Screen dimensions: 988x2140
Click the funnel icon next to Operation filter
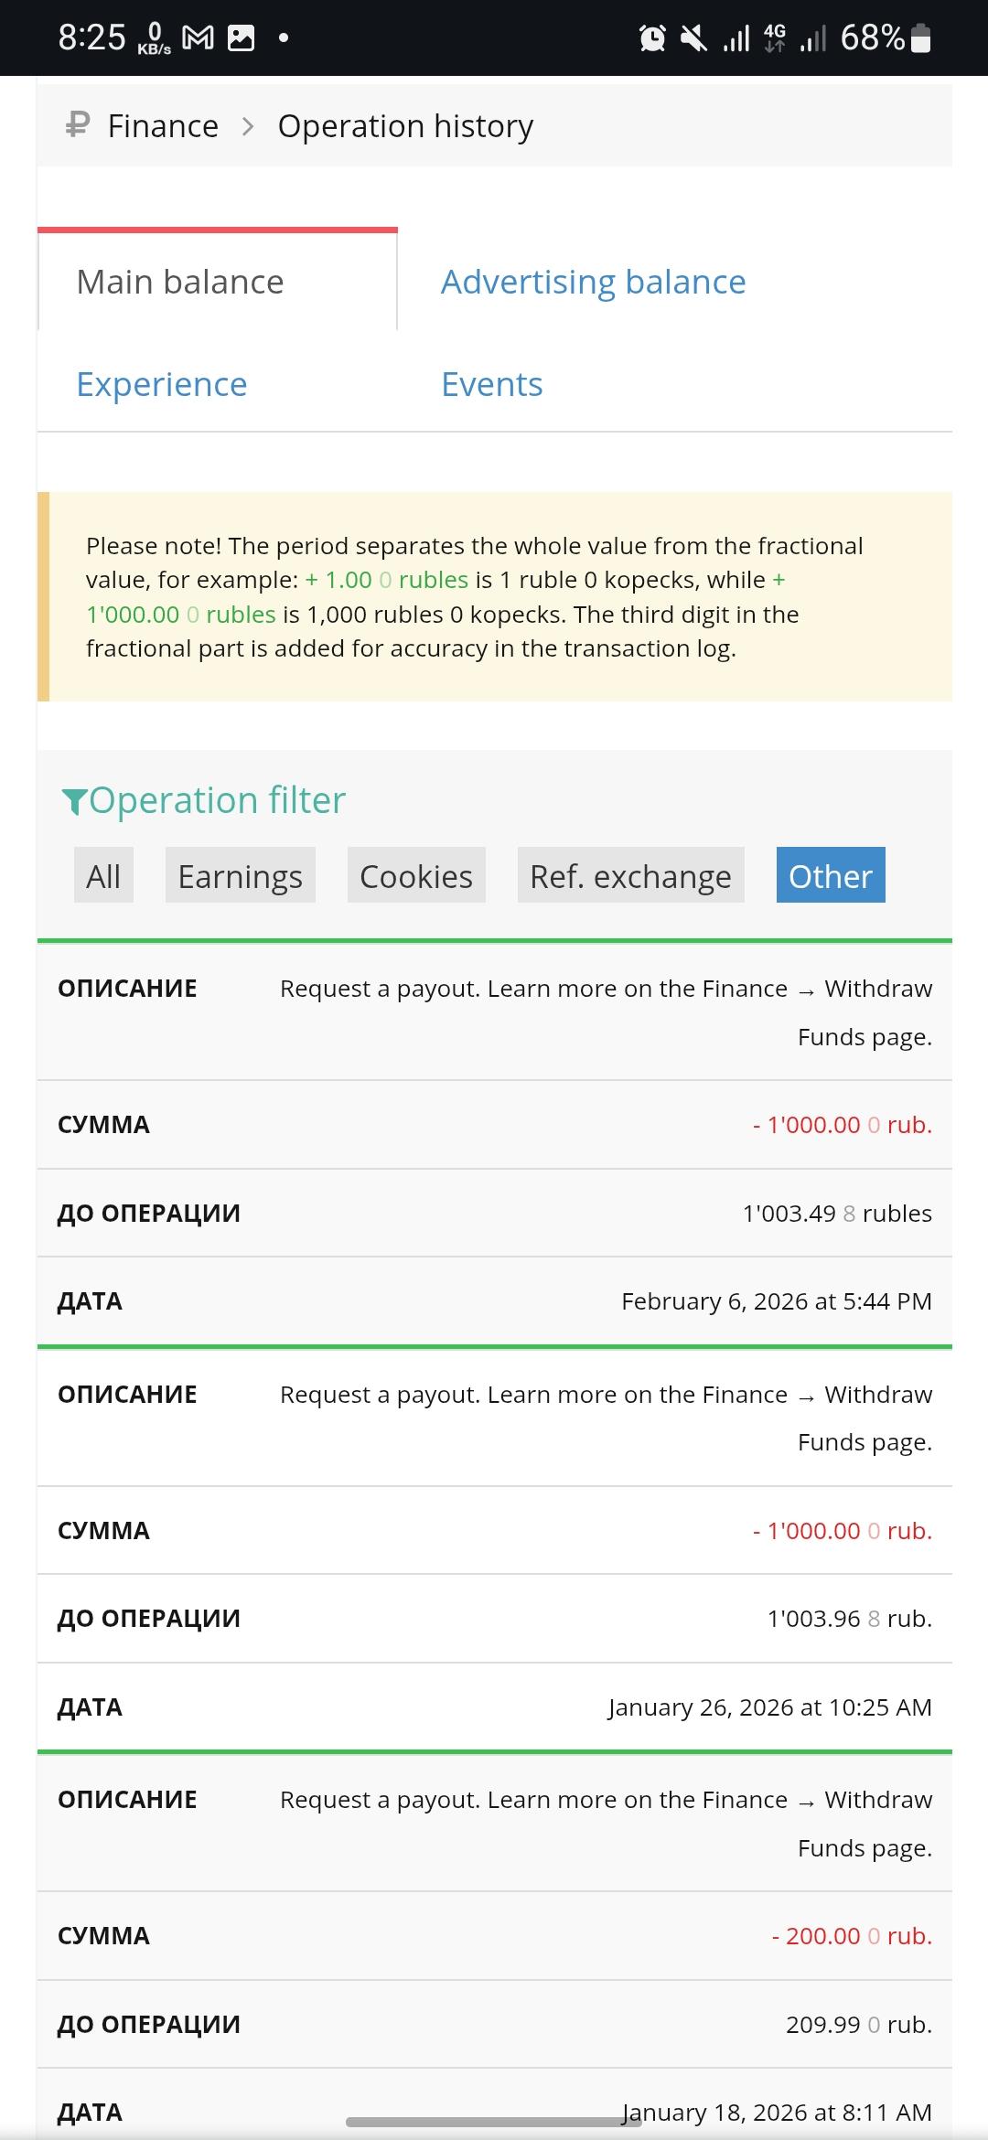coord(74,802)
